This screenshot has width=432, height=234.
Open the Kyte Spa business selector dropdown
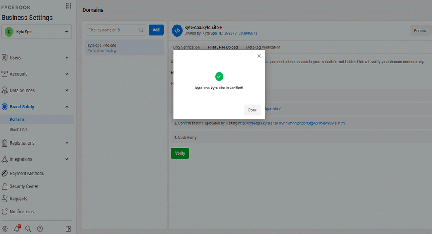37,32
